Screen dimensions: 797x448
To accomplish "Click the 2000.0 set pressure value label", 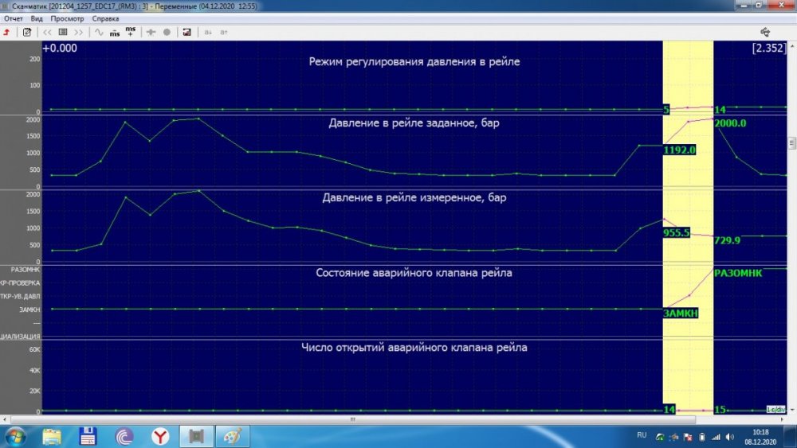I will click(x=730, y=123).
